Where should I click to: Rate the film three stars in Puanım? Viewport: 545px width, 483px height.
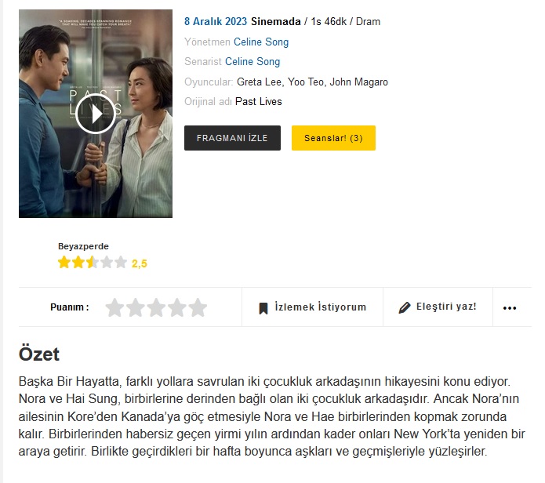point(156,307)
